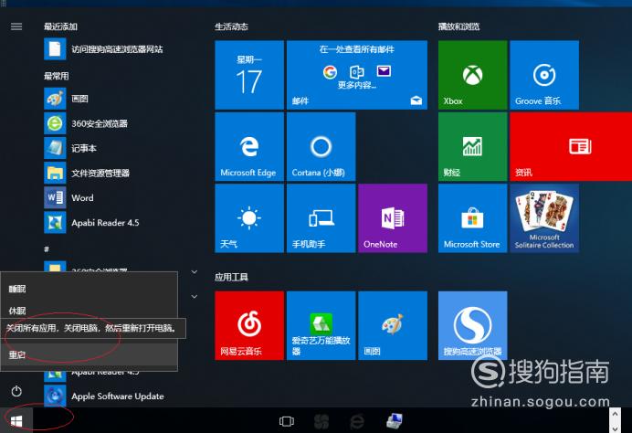632x433 pixels.
Task: Click the faded Edge icon on taskbar
Action: (x=357, y=421)
